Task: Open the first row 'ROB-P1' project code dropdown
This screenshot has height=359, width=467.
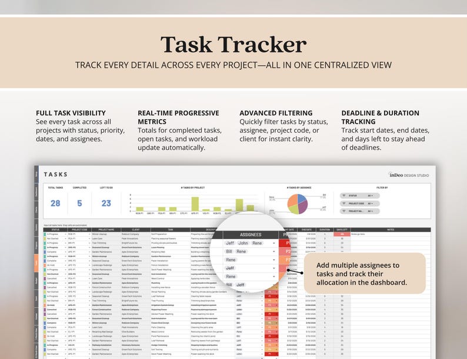Action: click(89, 234)
